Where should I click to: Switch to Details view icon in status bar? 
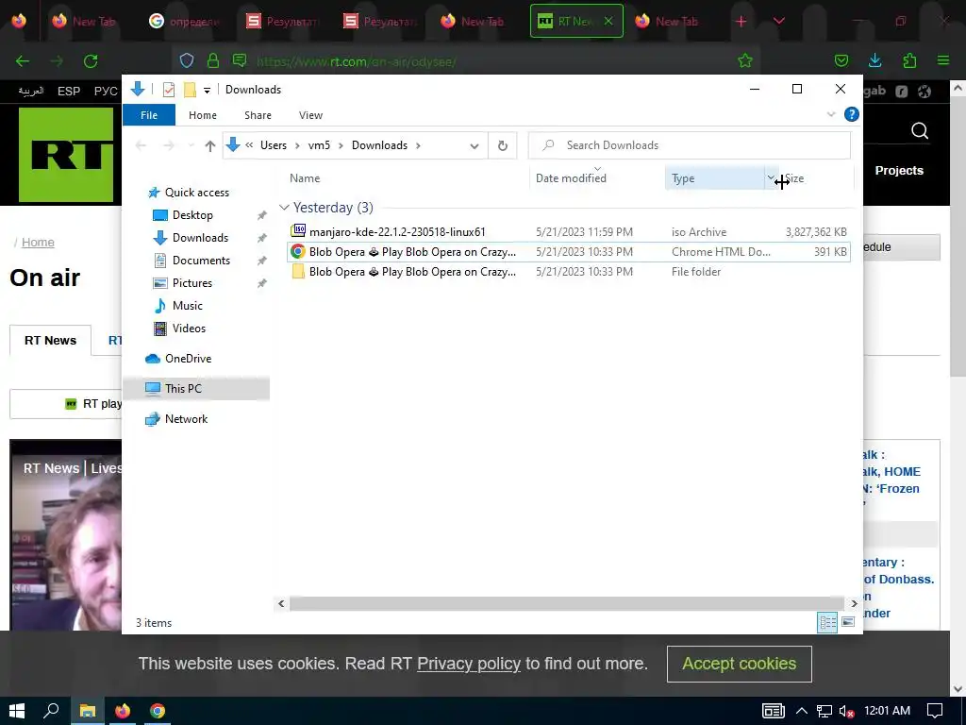(826, 622)
